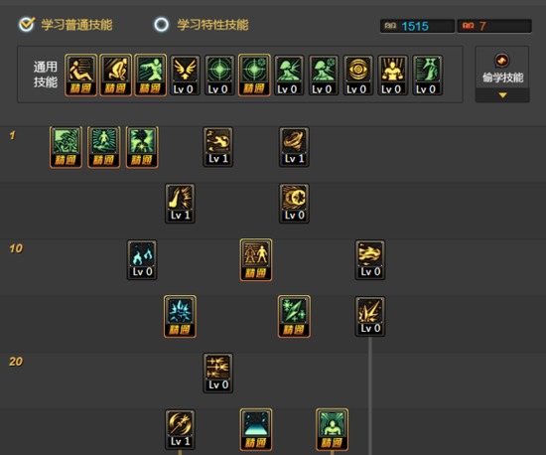Select the ice crystal burst mastered skill

click(180, 316)
